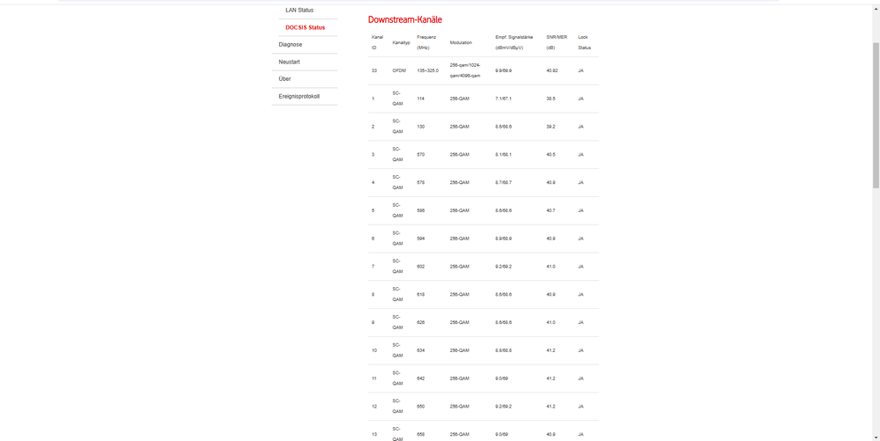
Task: Select the DOCSIS Status sidebar entry
Action: tap(305, 27)
